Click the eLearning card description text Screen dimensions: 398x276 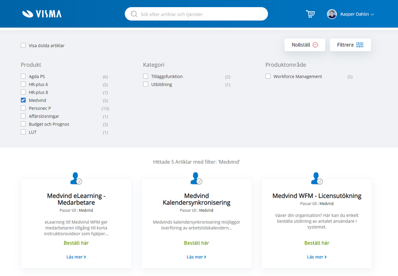[76, 228]
